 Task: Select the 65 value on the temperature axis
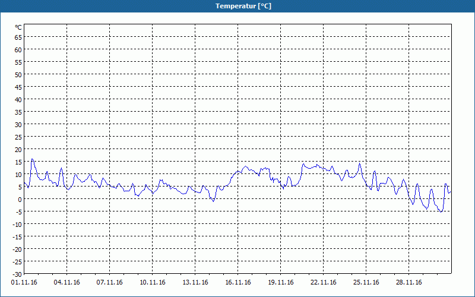[18, 37]
